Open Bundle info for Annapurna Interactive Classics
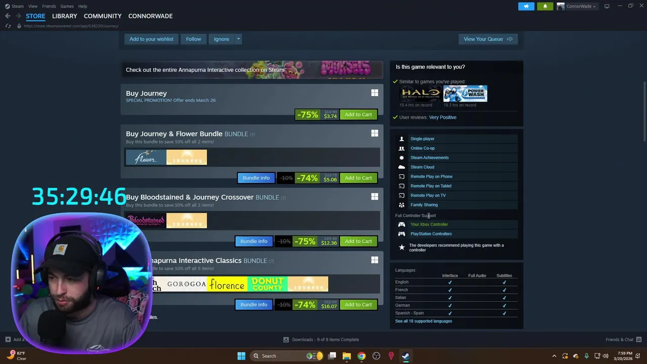 pyautogui.click(x=254, y=304)
